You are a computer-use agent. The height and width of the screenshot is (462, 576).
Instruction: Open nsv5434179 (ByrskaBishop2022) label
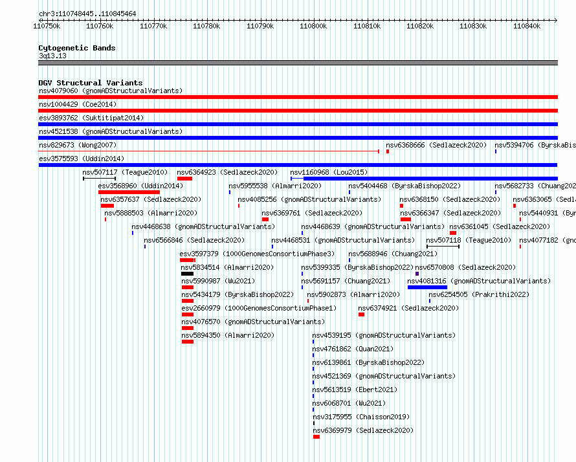pos(238,294)
